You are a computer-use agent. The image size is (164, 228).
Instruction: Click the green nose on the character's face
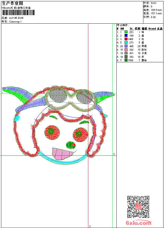pos(70,145)
